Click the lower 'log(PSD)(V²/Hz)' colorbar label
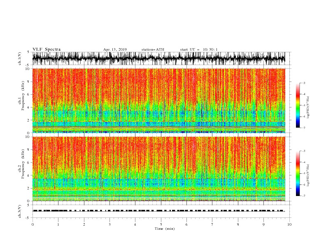The image size is (326, 252). (308, 175)
